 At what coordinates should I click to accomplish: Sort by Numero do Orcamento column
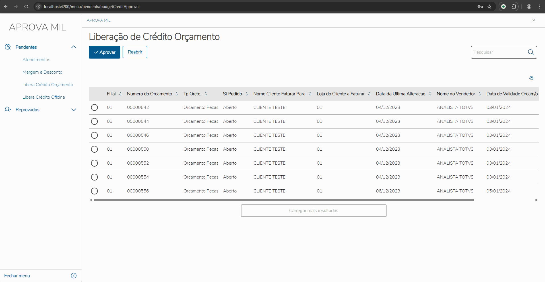(x=177, y=94)
